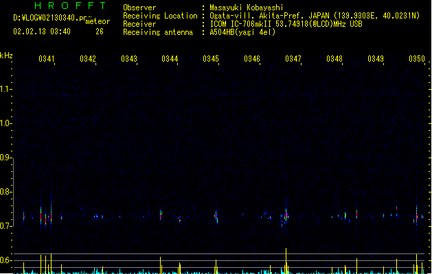Click the Observer label
Screen dimensions: 432x274
[x=139, y=8]
